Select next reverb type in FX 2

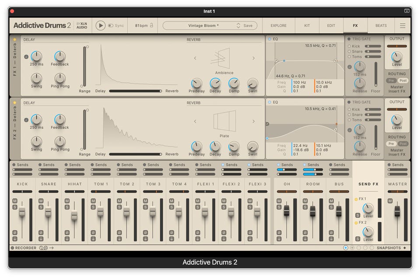[x=253, y=121]
